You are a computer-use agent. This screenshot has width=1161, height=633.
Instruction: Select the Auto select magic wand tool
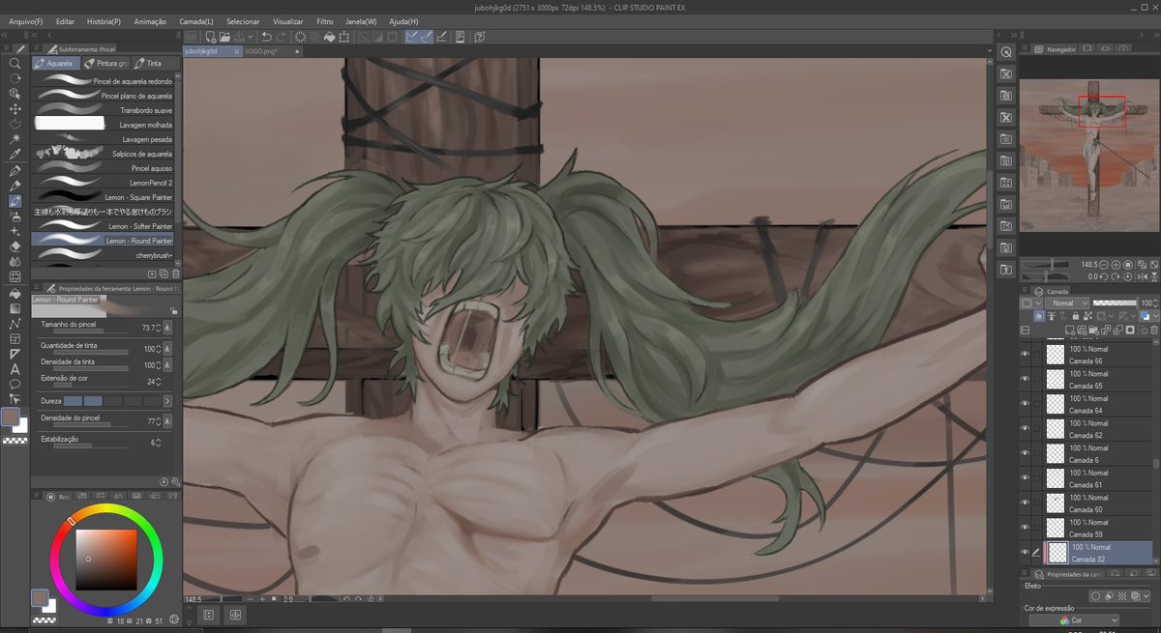click(x=15, y=139)
